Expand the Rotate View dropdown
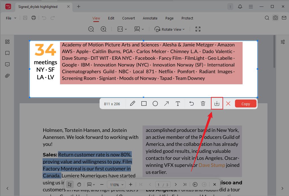This screenshot has height=196, width=289. point(170,29)
